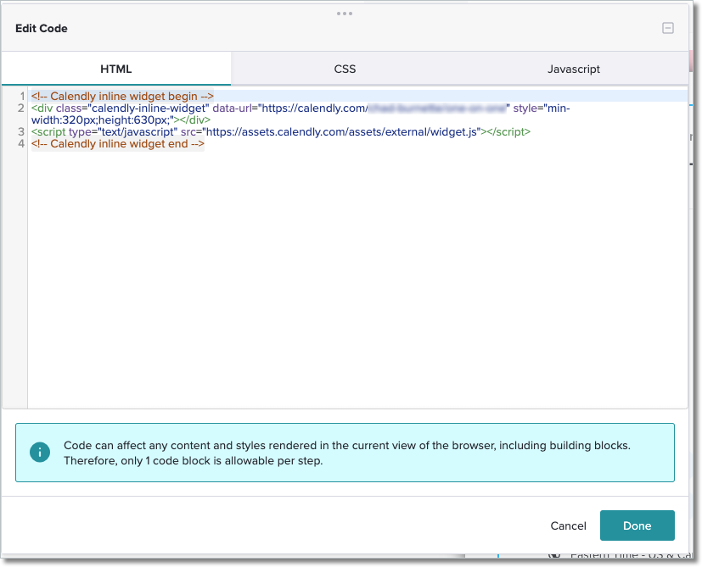Click the 'Calendly inline widget begin' comment
The image size is (702, 567).
(x=122, y=96)
